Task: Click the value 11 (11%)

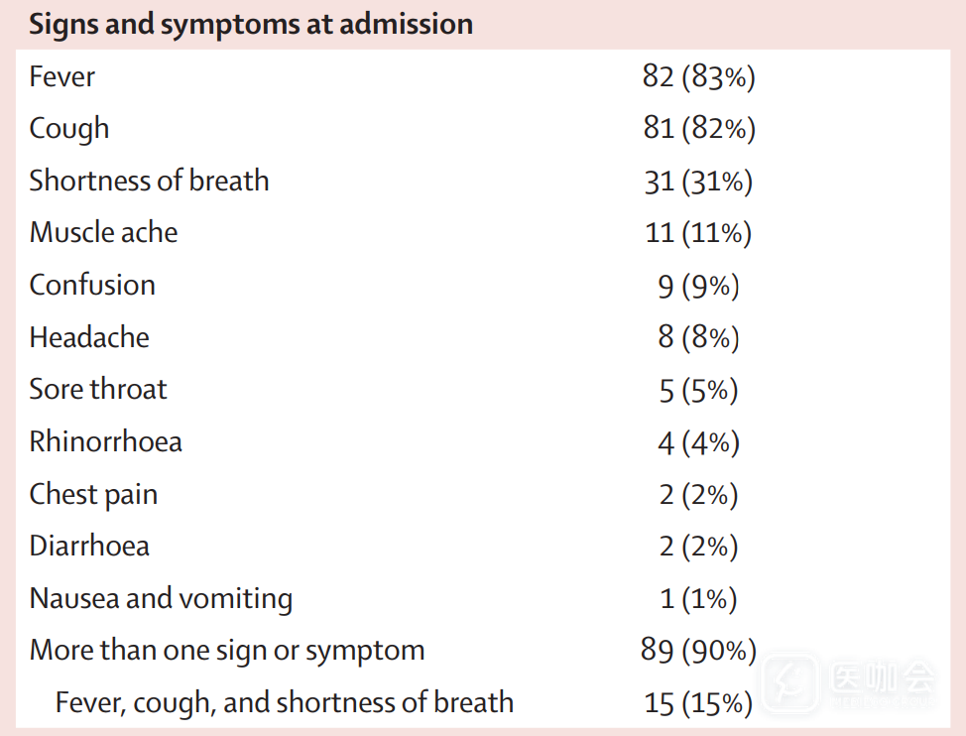Action: coord(698,233)
